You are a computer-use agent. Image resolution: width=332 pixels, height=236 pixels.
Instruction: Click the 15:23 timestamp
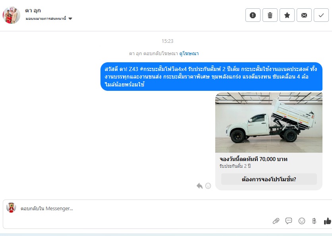click(x=167, y=41)
